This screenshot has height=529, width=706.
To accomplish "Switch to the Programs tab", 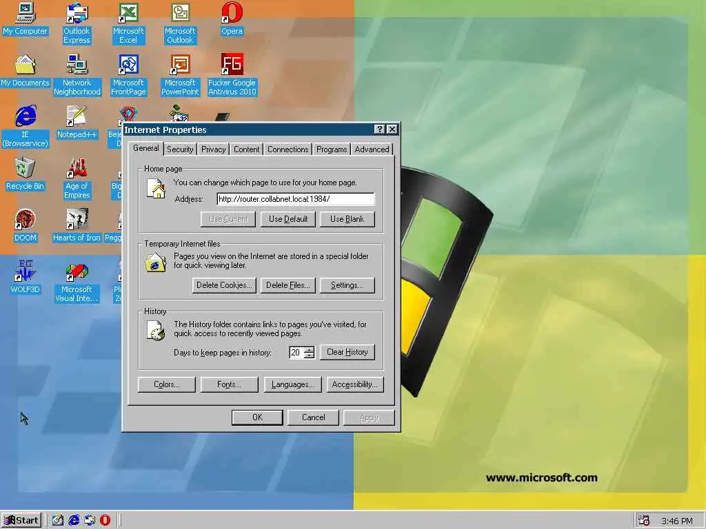I will [x=332, y=149].
